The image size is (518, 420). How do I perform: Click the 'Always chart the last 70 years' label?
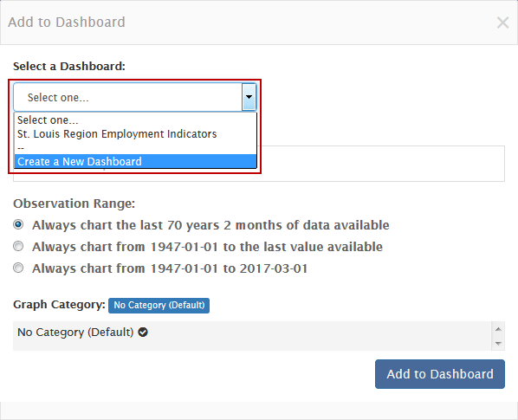pos(210,225)
